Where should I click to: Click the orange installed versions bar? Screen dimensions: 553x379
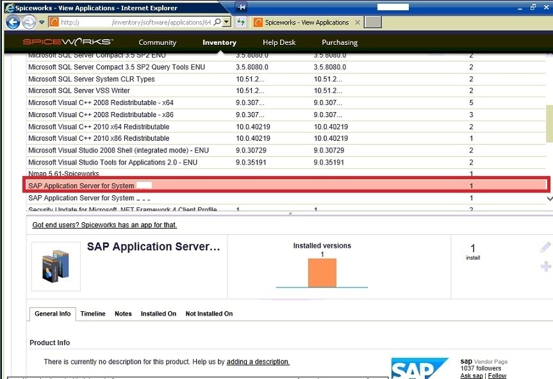[x=322, y=273]
